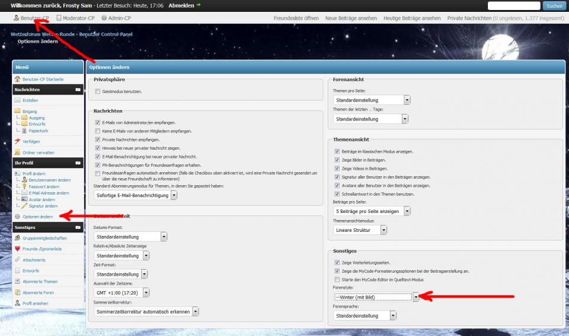Click the search text field at top

[x=513, y=6]
